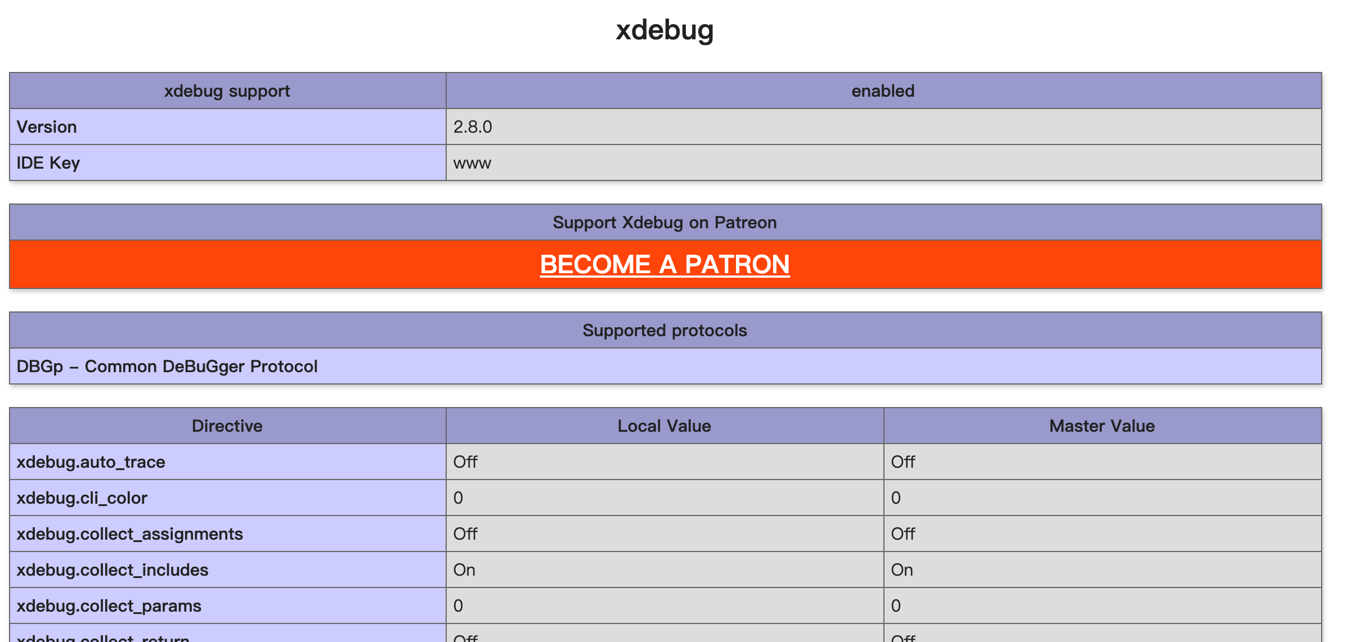Select the xdebug support header cell

click(227, 91)
